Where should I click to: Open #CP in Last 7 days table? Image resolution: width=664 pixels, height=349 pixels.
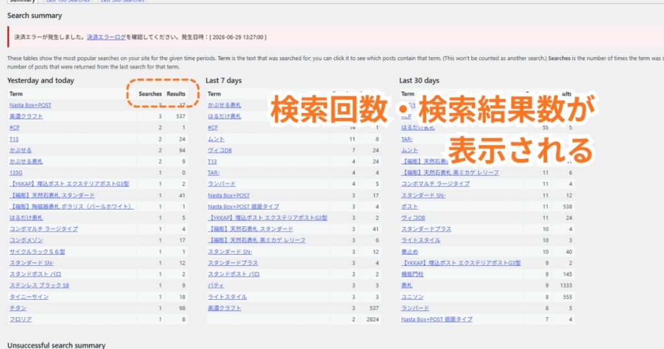pos(213,128)
